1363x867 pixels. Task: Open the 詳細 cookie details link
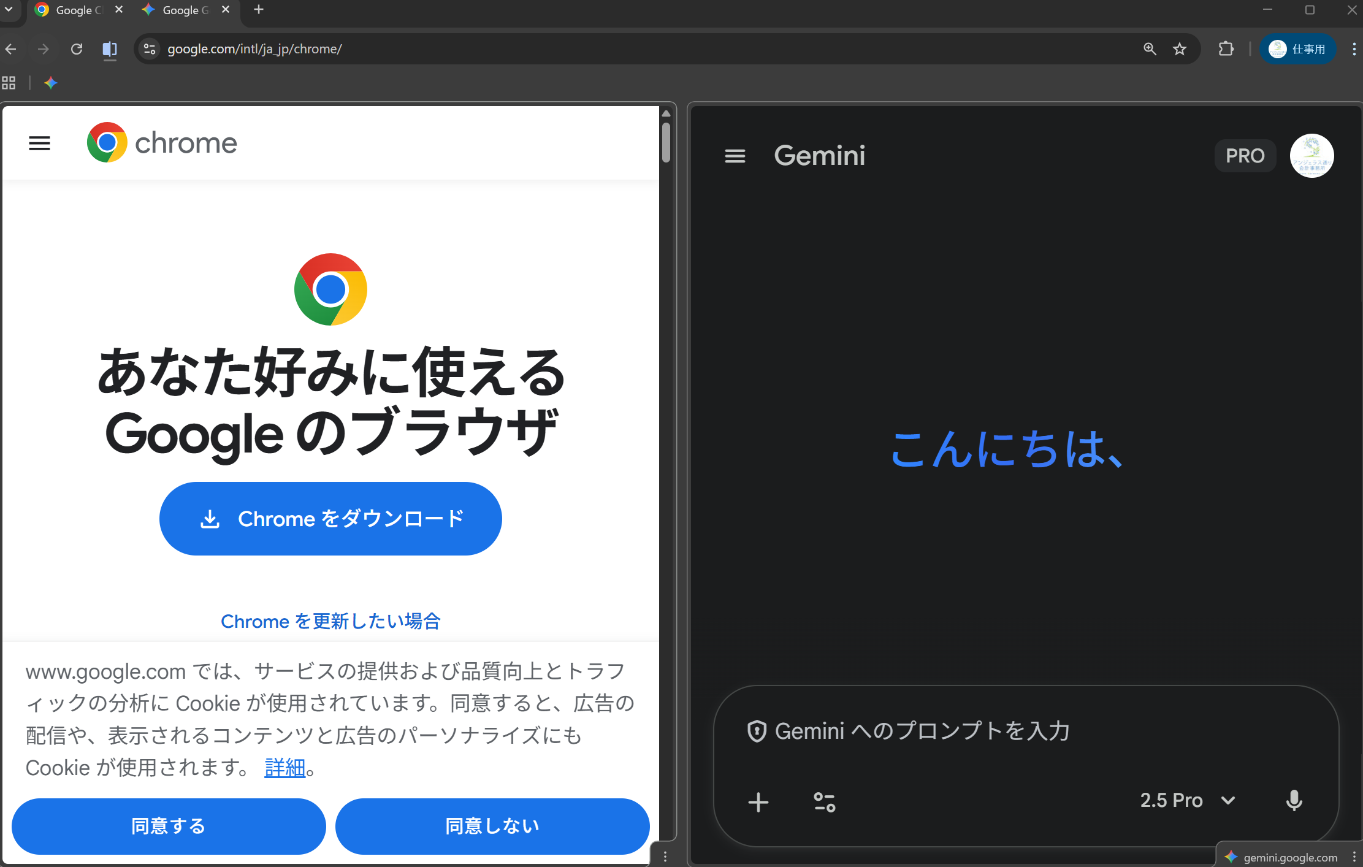point(284,768)
